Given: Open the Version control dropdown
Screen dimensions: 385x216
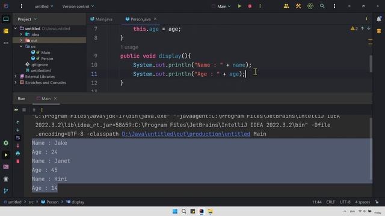Looking at the screenshot, I should 78,7.
